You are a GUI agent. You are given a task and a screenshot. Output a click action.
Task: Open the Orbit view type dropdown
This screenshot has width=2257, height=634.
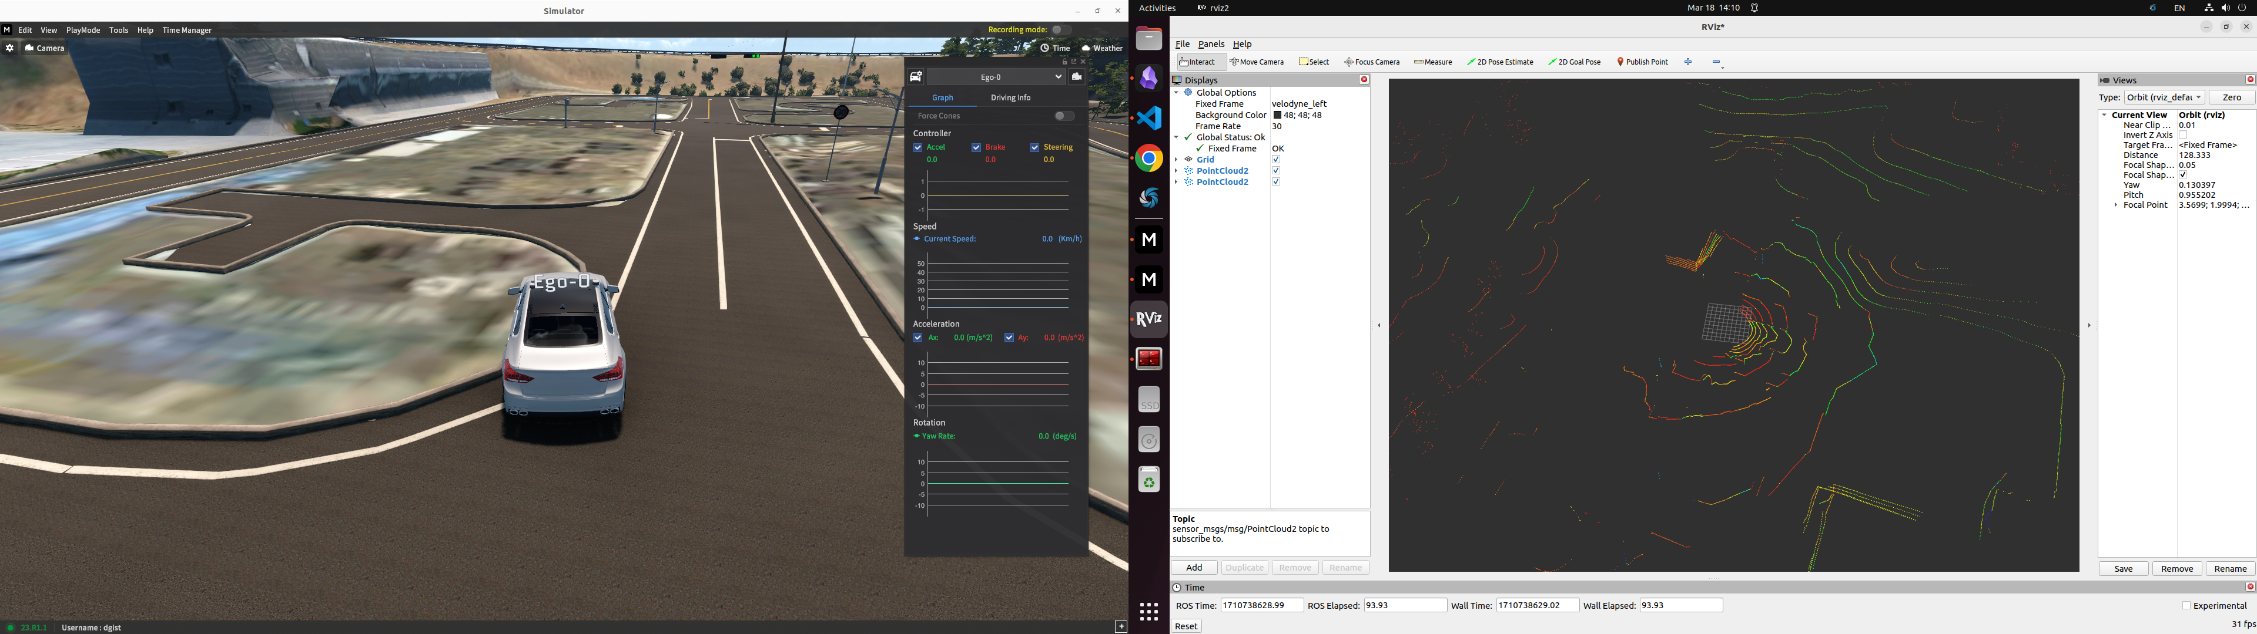point(2164,97)
